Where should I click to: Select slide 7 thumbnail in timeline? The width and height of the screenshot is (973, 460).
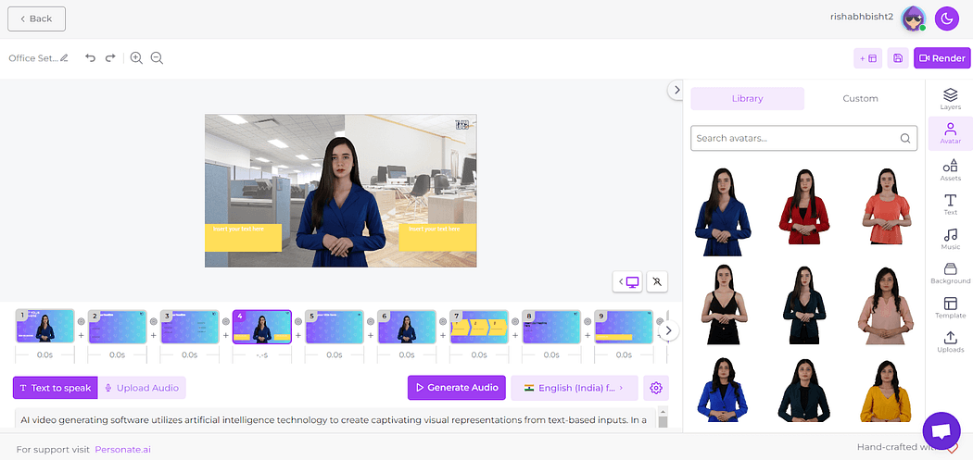coord(478,327)
